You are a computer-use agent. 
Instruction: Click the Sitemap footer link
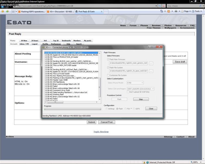click(168, 137)
